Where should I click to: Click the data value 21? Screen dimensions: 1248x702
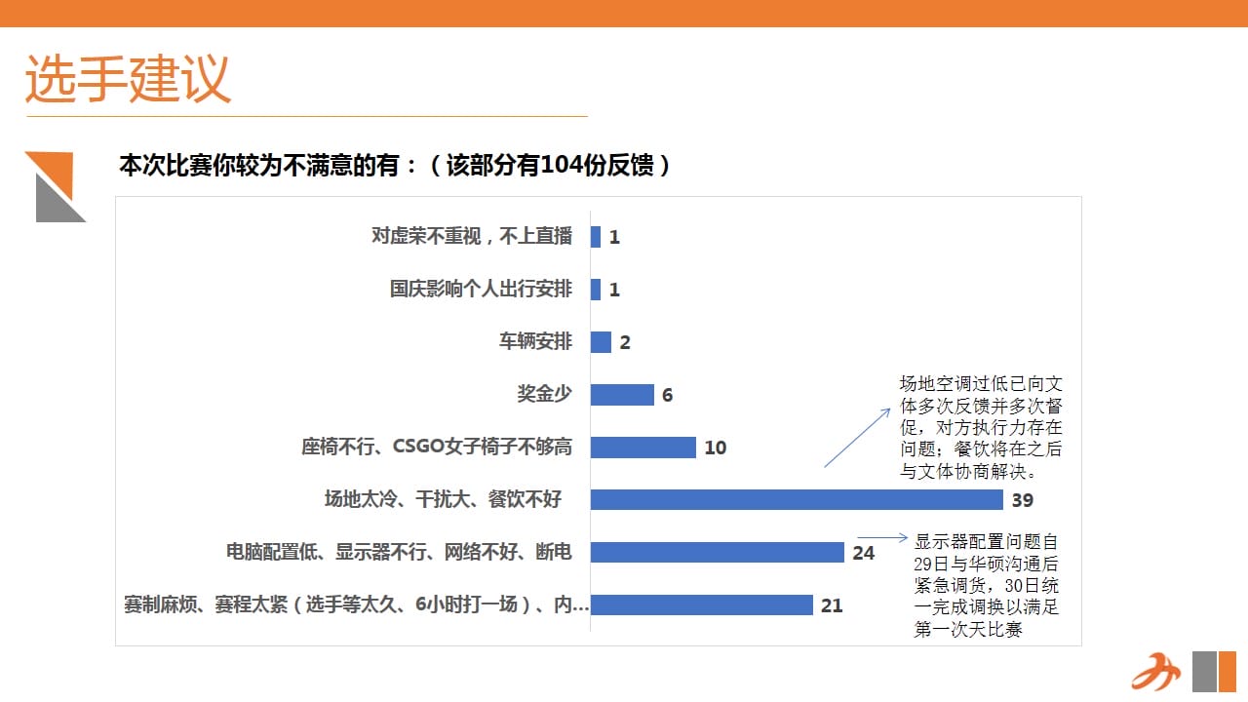click(x=832, y=606)
